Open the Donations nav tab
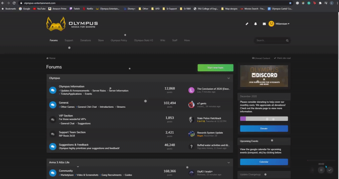The height and width of the screenshot is (179, 339). click(x=86, y=40)
